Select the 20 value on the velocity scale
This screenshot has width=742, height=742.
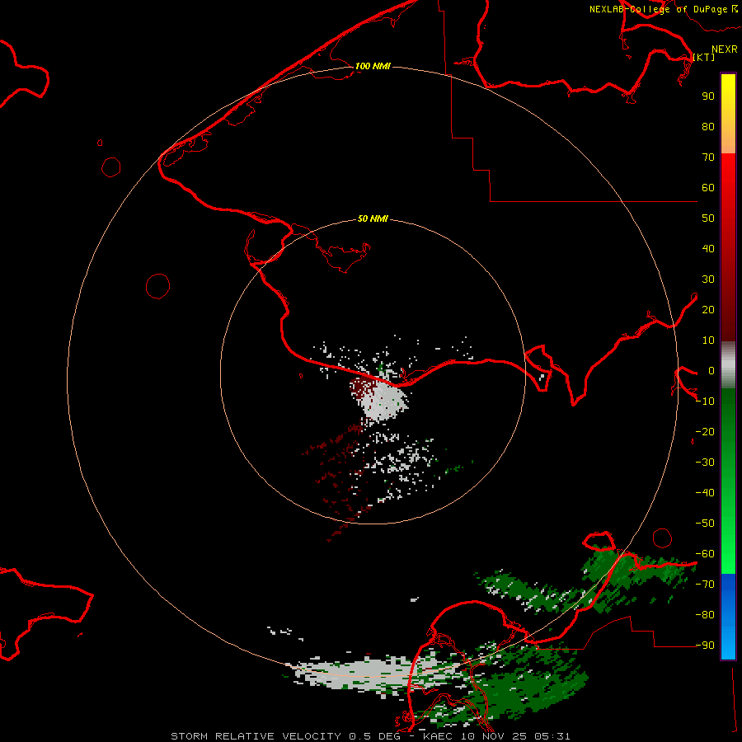coord(708,310)
